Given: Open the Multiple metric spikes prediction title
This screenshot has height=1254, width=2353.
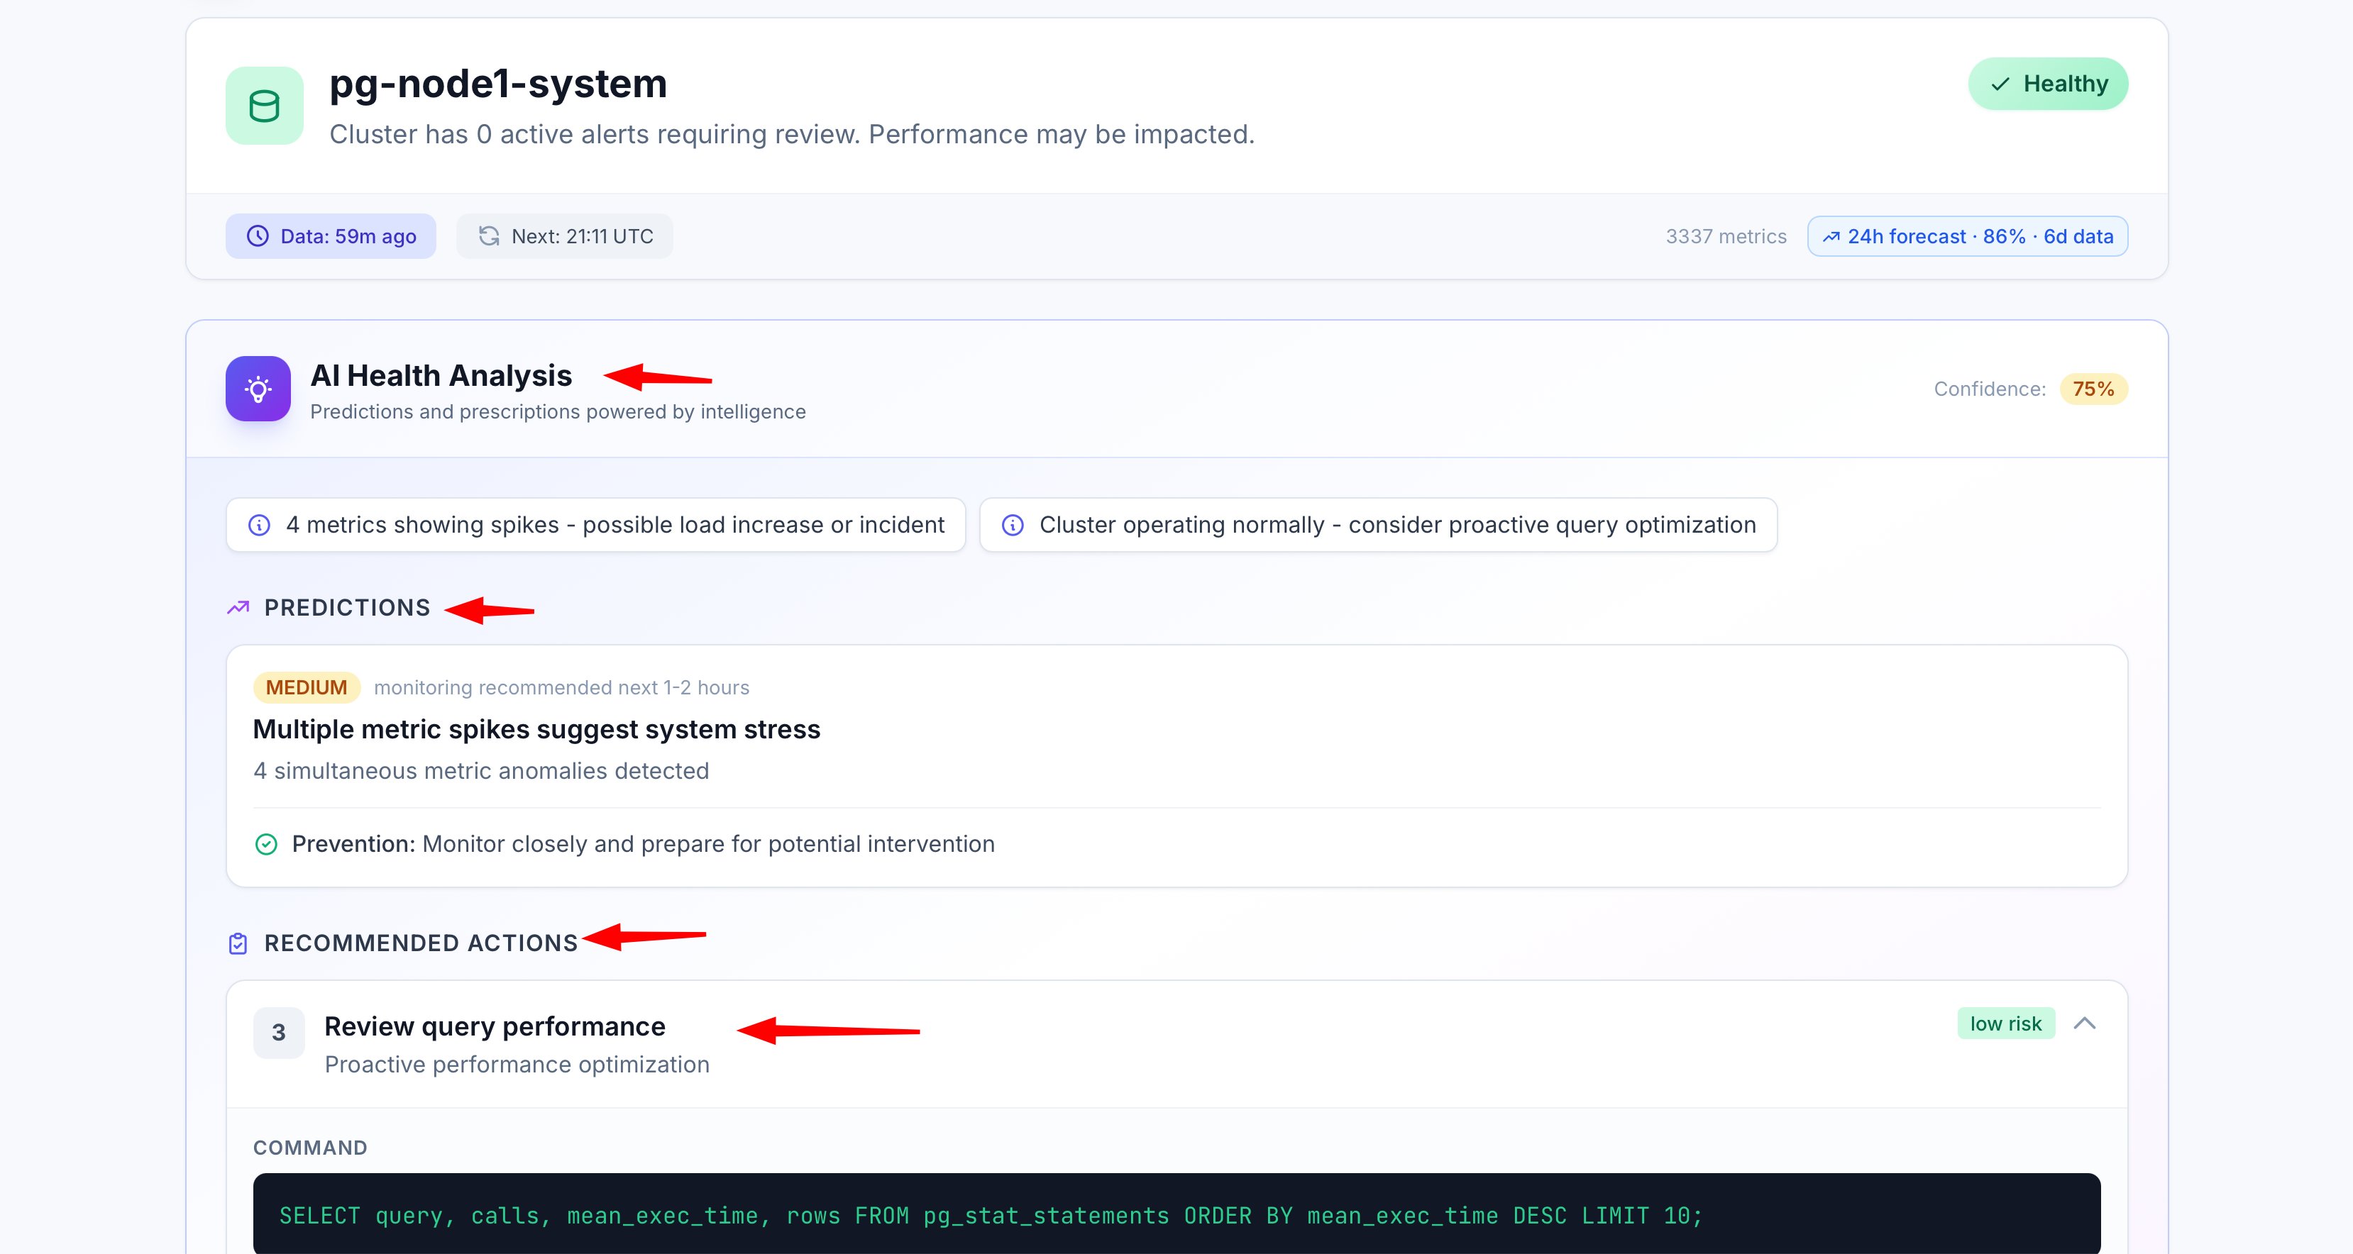Looking at the screenshot, I should coord(536,730).
